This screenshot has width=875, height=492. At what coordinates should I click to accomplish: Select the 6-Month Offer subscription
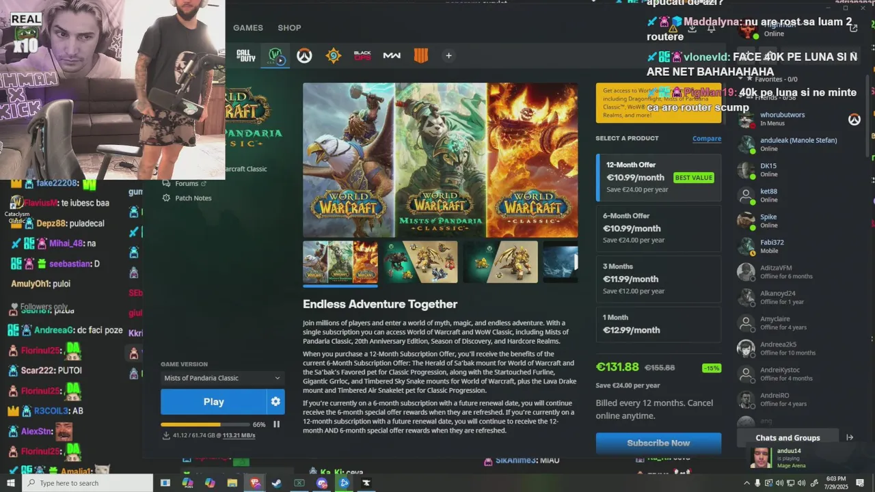coord(658,228)
